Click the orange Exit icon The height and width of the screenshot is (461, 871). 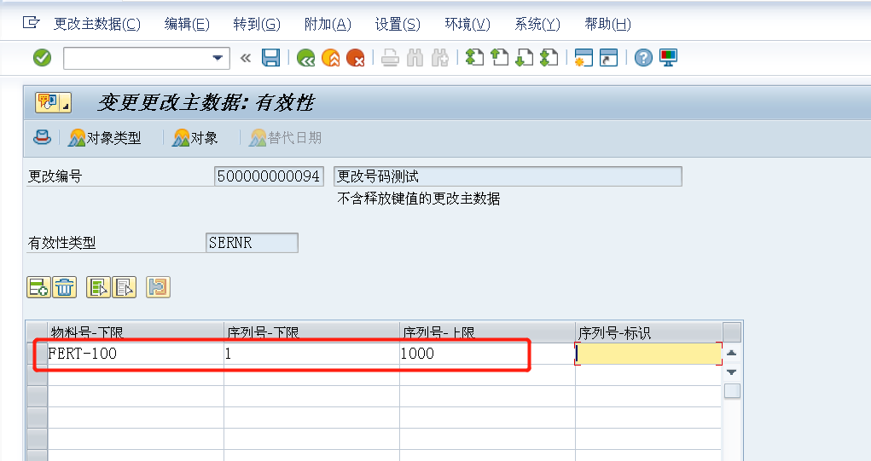[330, 58]
